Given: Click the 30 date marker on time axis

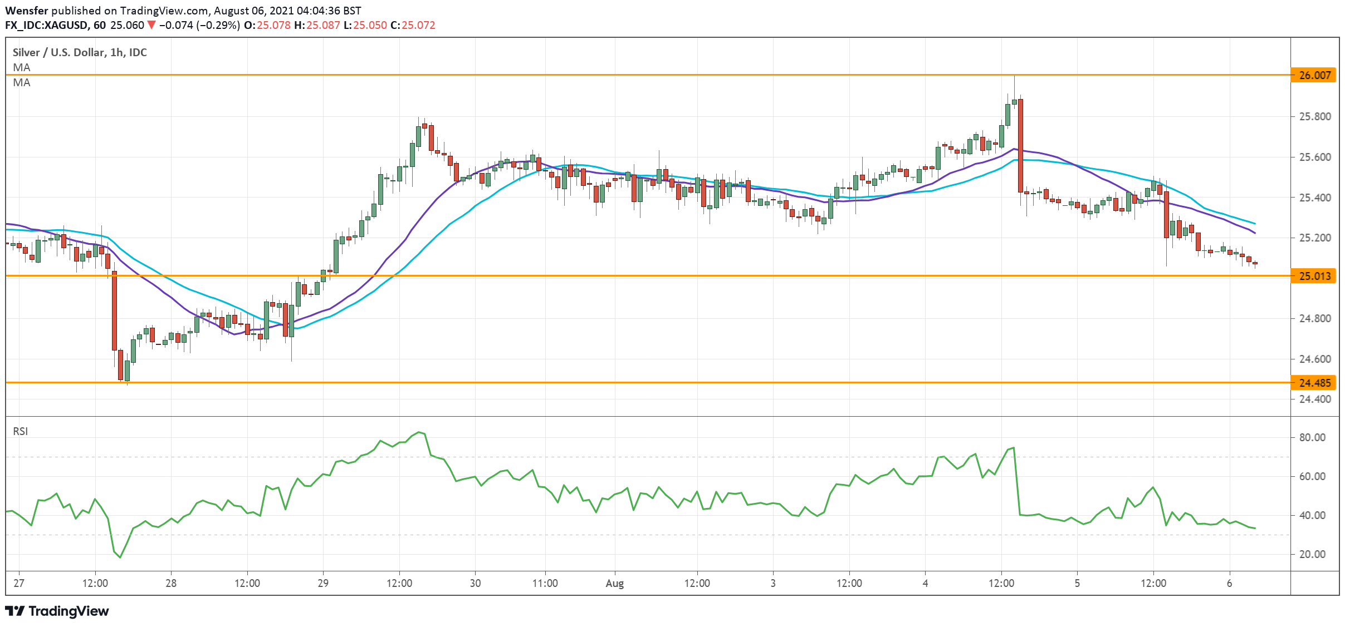Looking at the screenshot, I should point(475,583).
